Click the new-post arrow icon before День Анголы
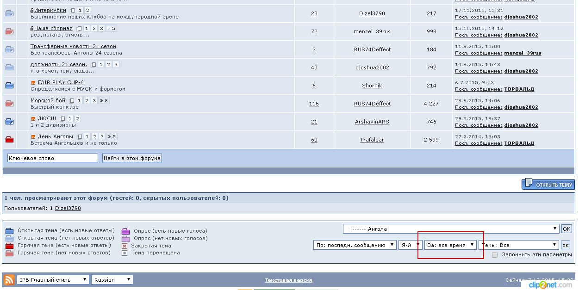Screen dimensions: 579x290 (33, 137)
